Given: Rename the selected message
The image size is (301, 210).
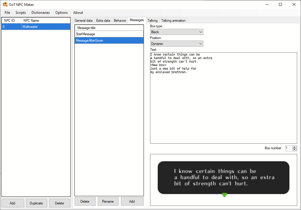Looking at the screenshot, I should (108, 201).
